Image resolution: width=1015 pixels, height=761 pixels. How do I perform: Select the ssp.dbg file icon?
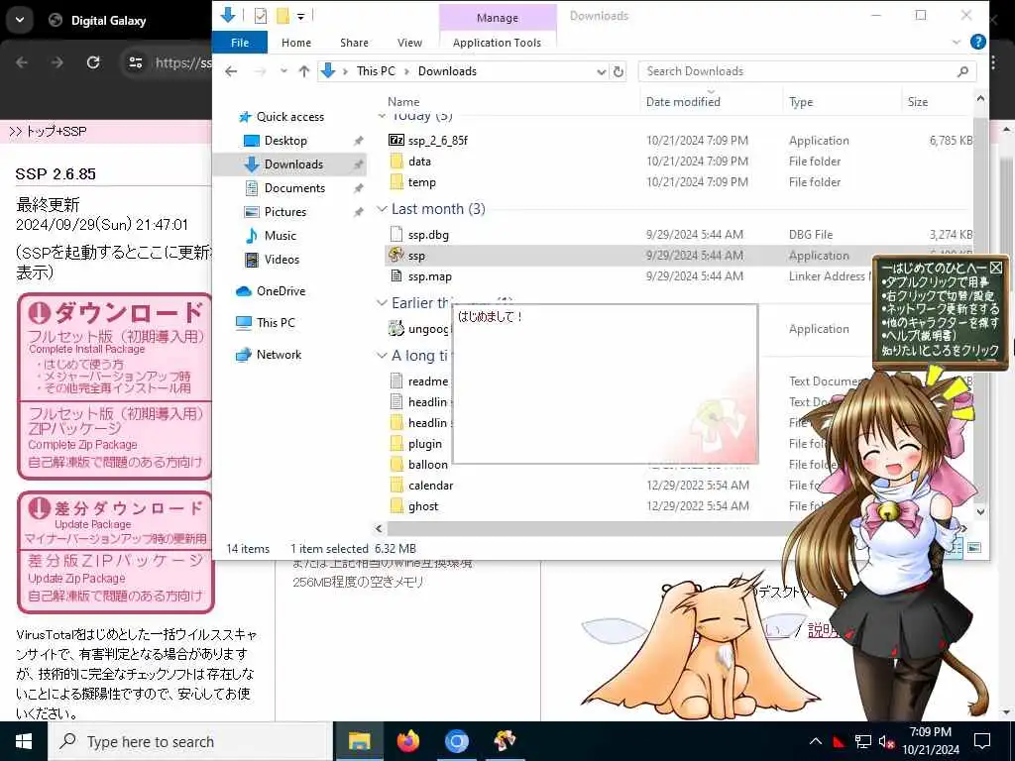pos(396,234)
